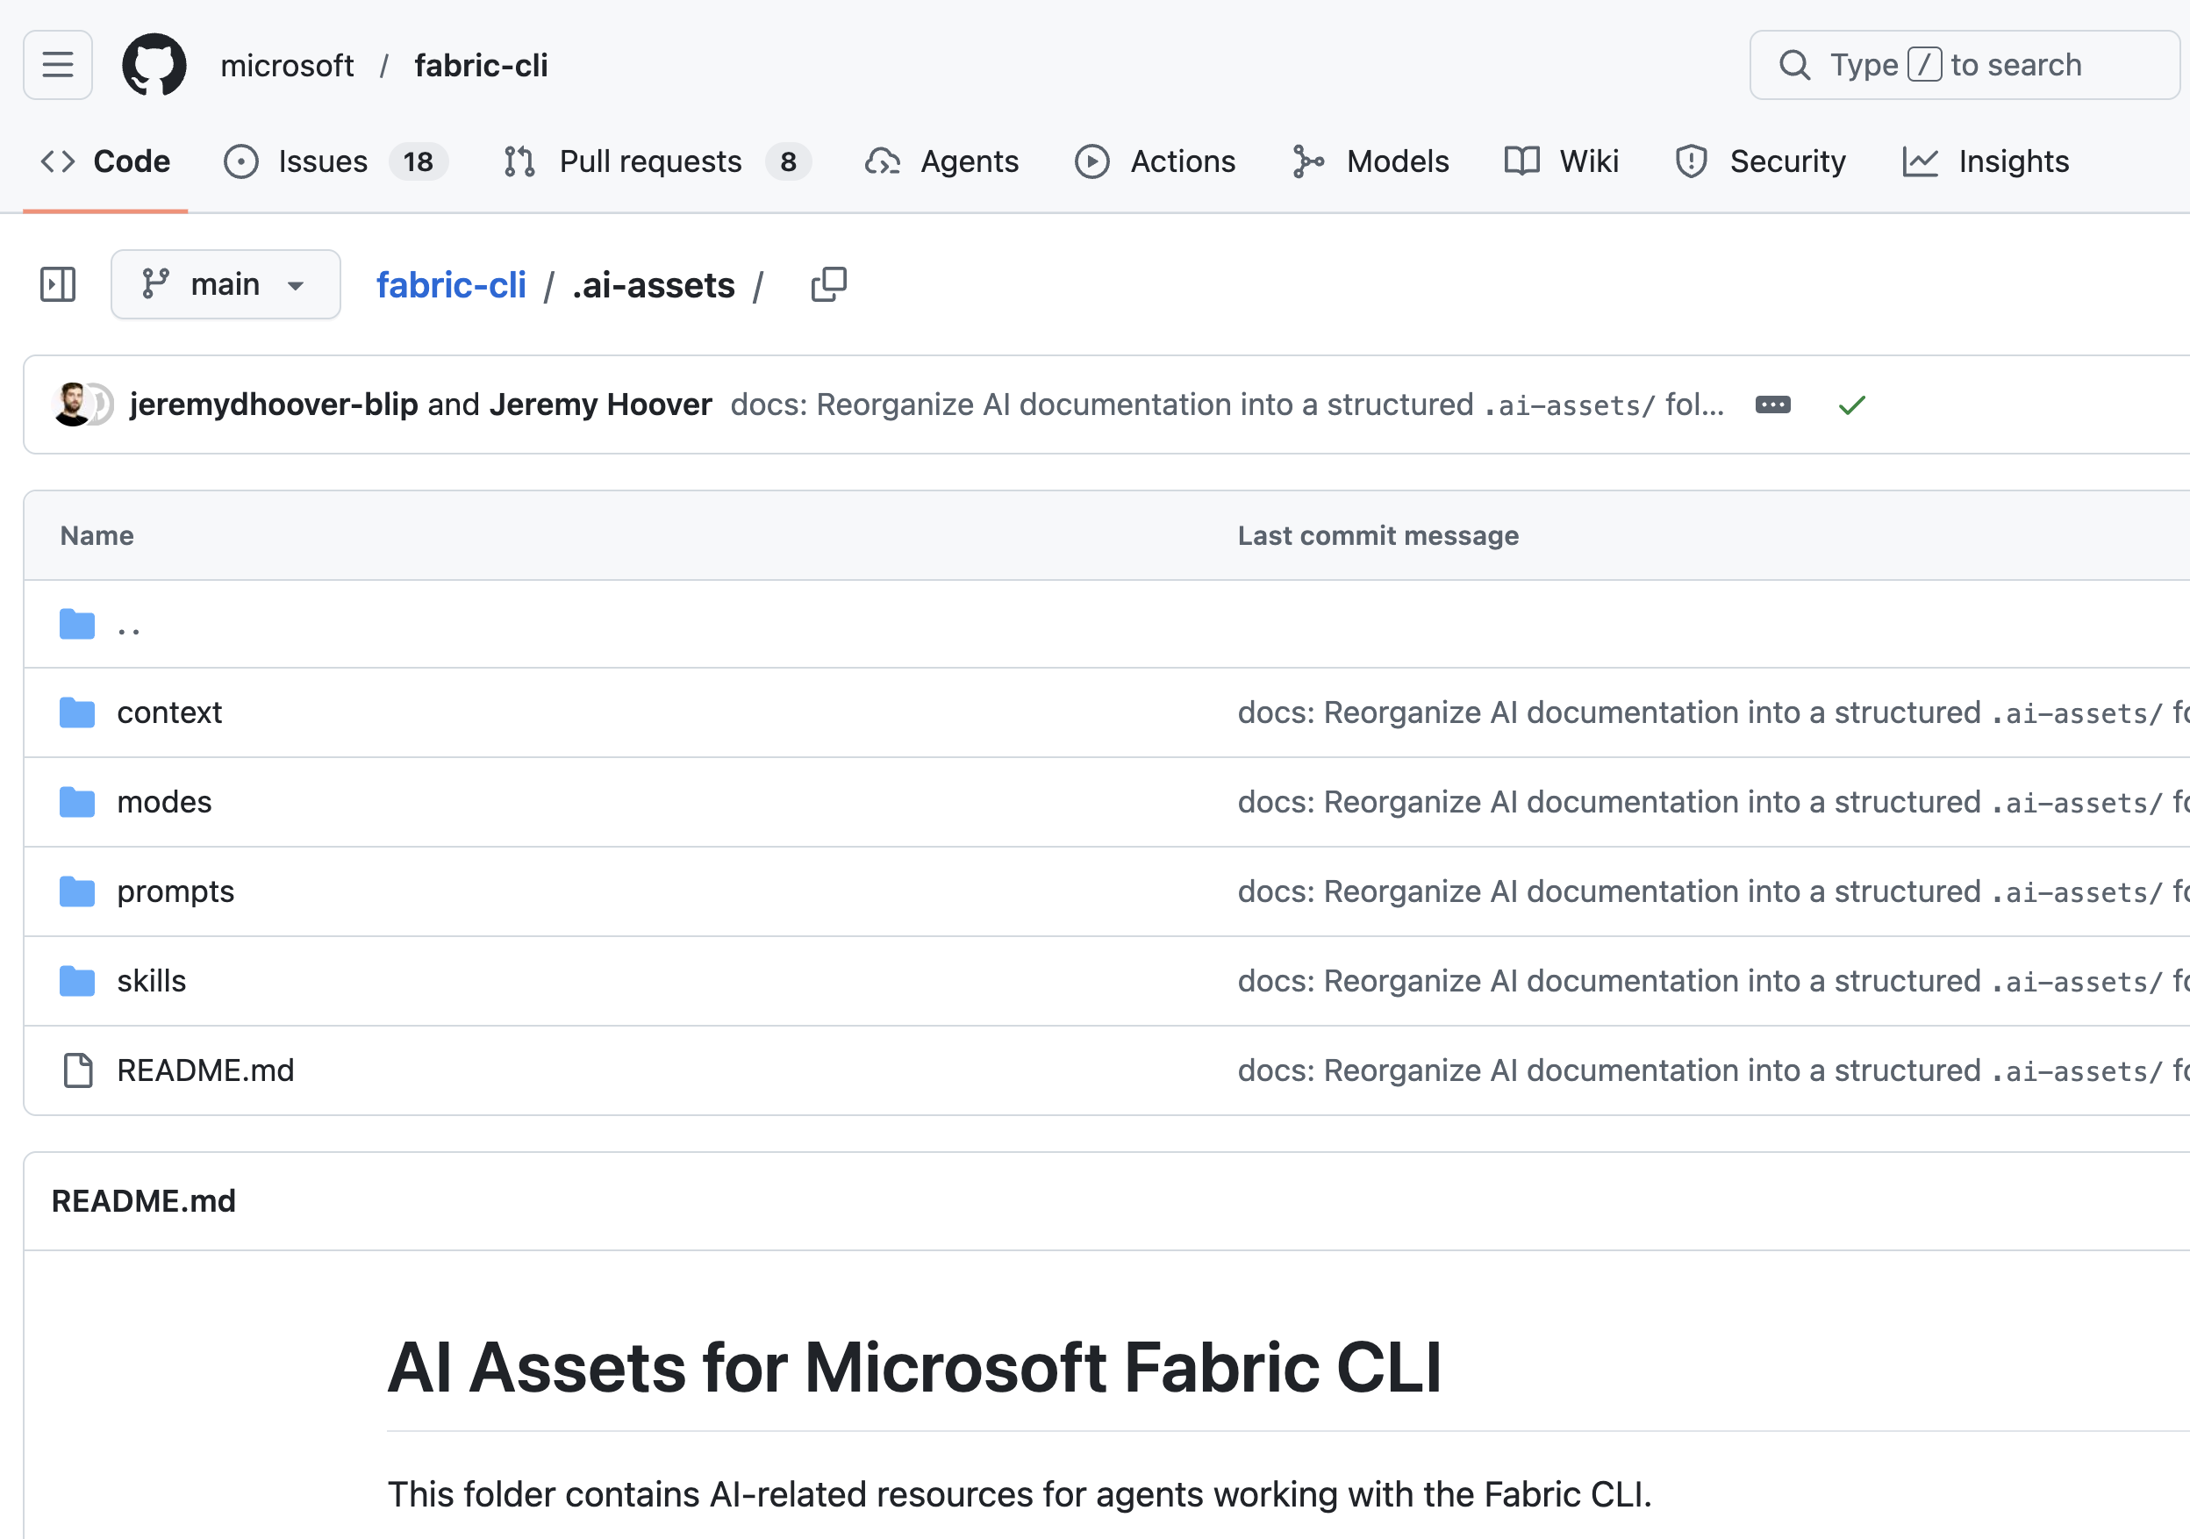The height and width of the screenshot is (1539, 2190).
Task: Open the microsoft organization link
Action: coord(287,65)
